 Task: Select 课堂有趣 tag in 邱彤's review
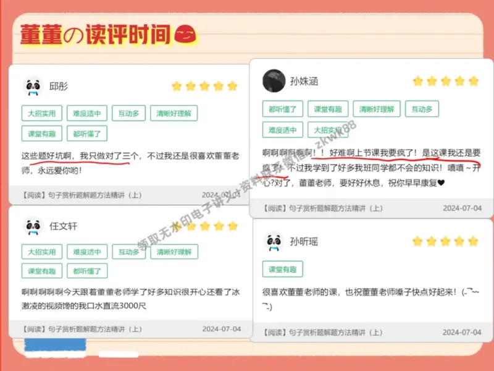42,134
